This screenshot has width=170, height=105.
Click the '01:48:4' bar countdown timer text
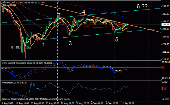(x=17, y=47)
